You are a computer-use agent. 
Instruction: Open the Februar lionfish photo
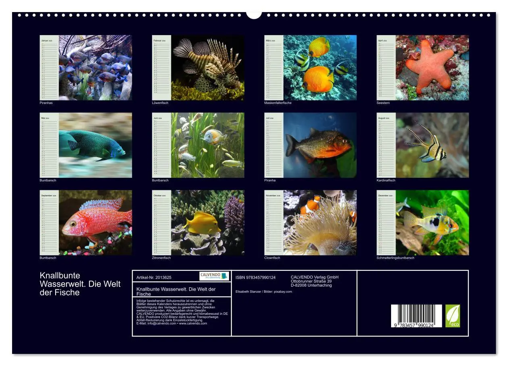pos(208,68)
